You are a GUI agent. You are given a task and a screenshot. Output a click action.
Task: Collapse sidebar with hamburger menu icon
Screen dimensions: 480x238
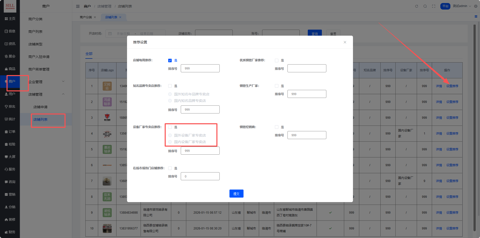click(78, 6)
